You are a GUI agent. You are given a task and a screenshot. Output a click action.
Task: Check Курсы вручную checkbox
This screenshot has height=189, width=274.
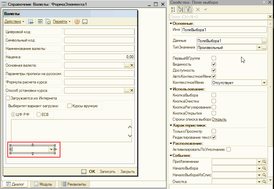(x=69, y=106)
